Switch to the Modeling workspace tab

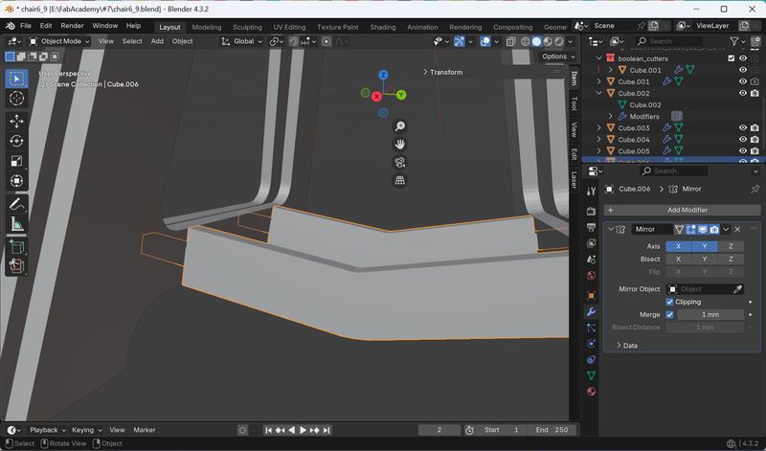(x=207, y=28)
